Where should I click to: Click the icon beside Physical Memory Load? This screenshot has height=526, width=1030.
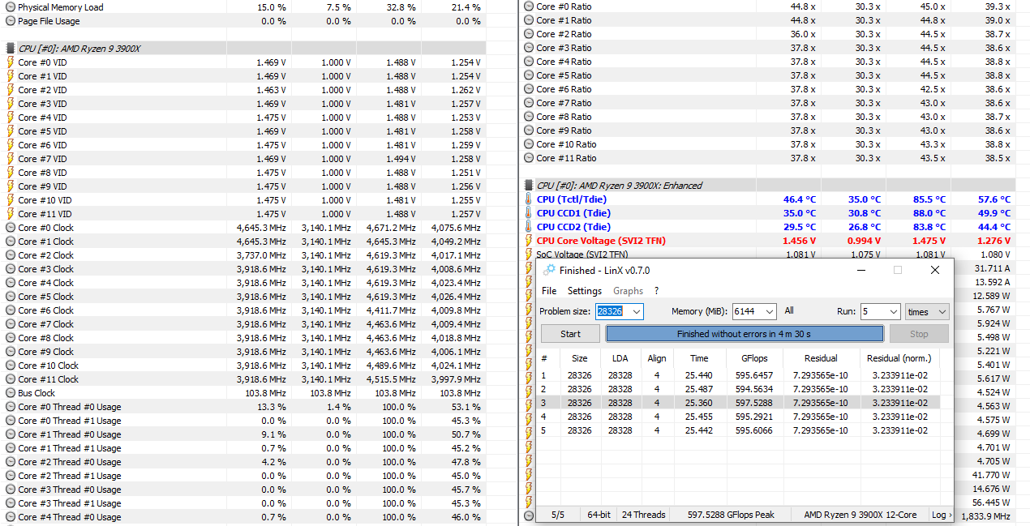(10, 7)
